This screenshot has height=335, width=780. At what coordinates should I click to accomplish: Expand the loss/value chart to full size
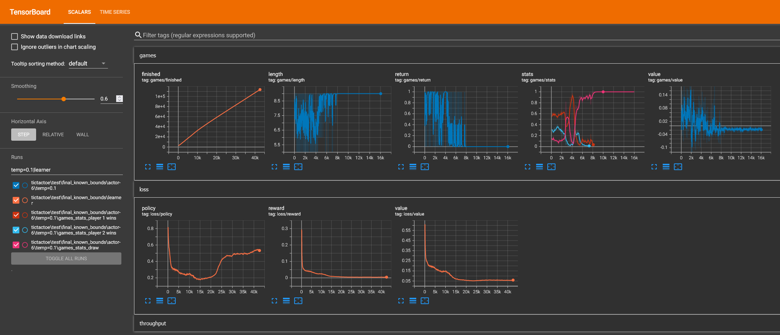coord(401,301)
